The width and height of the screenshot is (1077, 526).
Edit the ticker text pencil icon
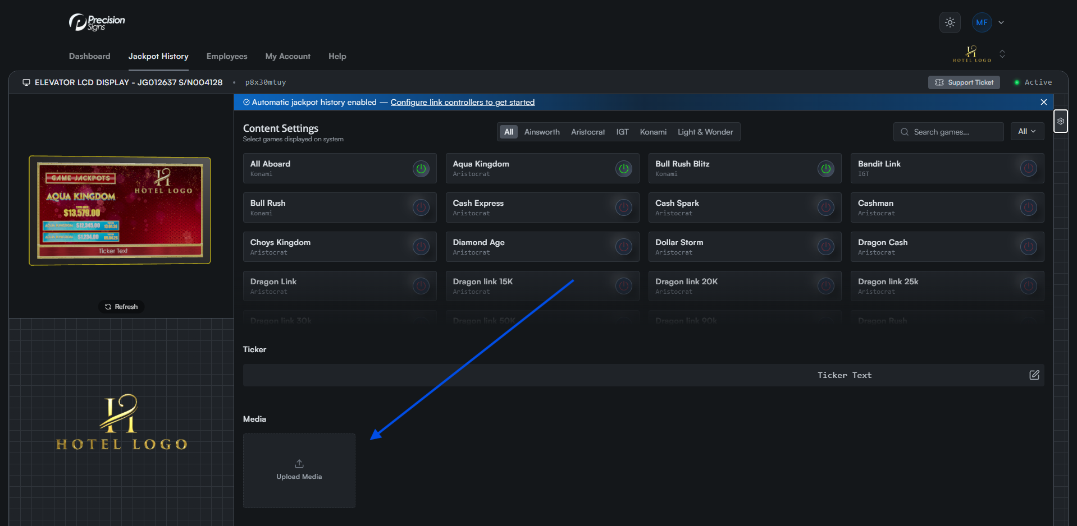pos(1034,375)
